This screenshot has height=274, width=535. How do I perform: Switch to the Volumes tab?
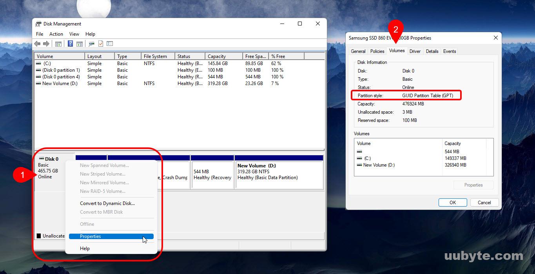pyautogui.click(x=397, y=51)
